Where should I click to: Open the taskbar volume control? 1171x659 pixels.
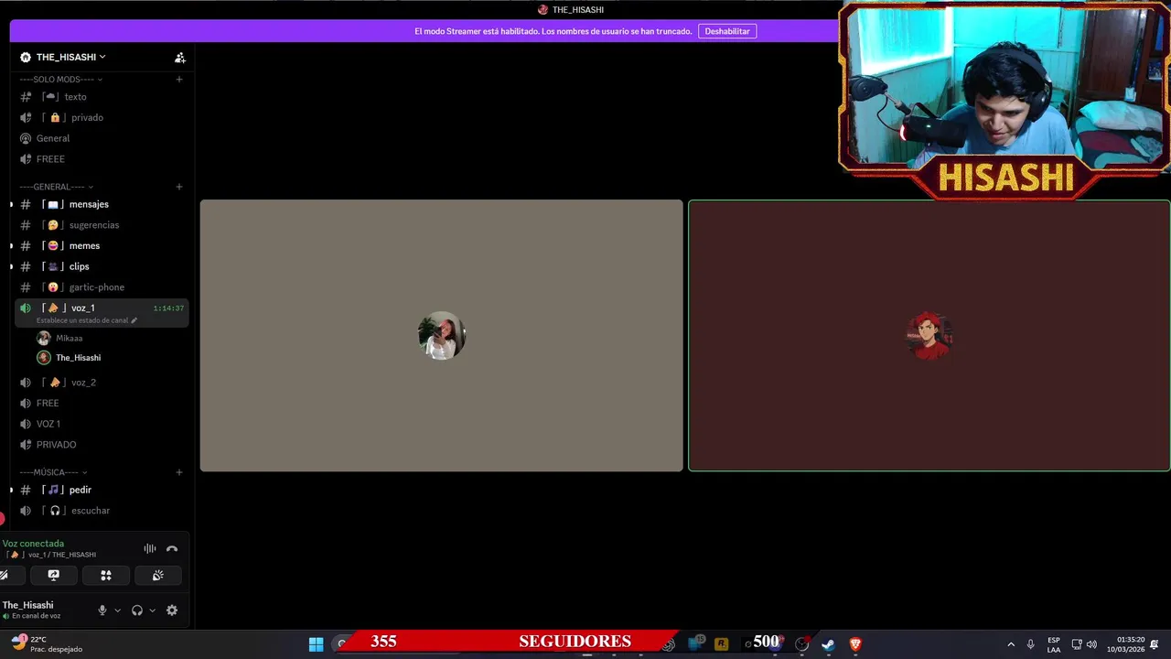tap(1091, 644)
